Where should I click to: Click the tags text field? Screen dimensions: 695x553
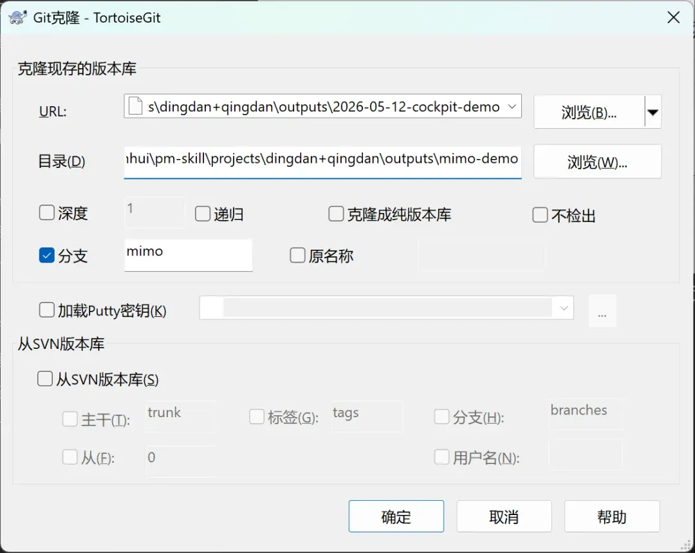(x=367, y=416)
